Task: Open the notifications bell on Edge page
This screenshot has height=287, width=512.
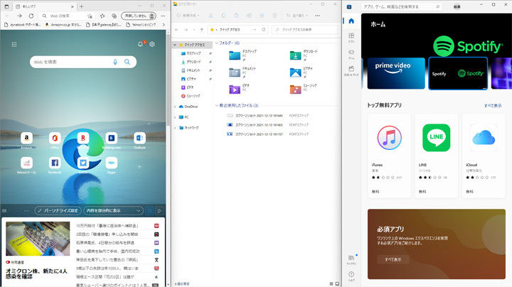Action: point(141,44)
